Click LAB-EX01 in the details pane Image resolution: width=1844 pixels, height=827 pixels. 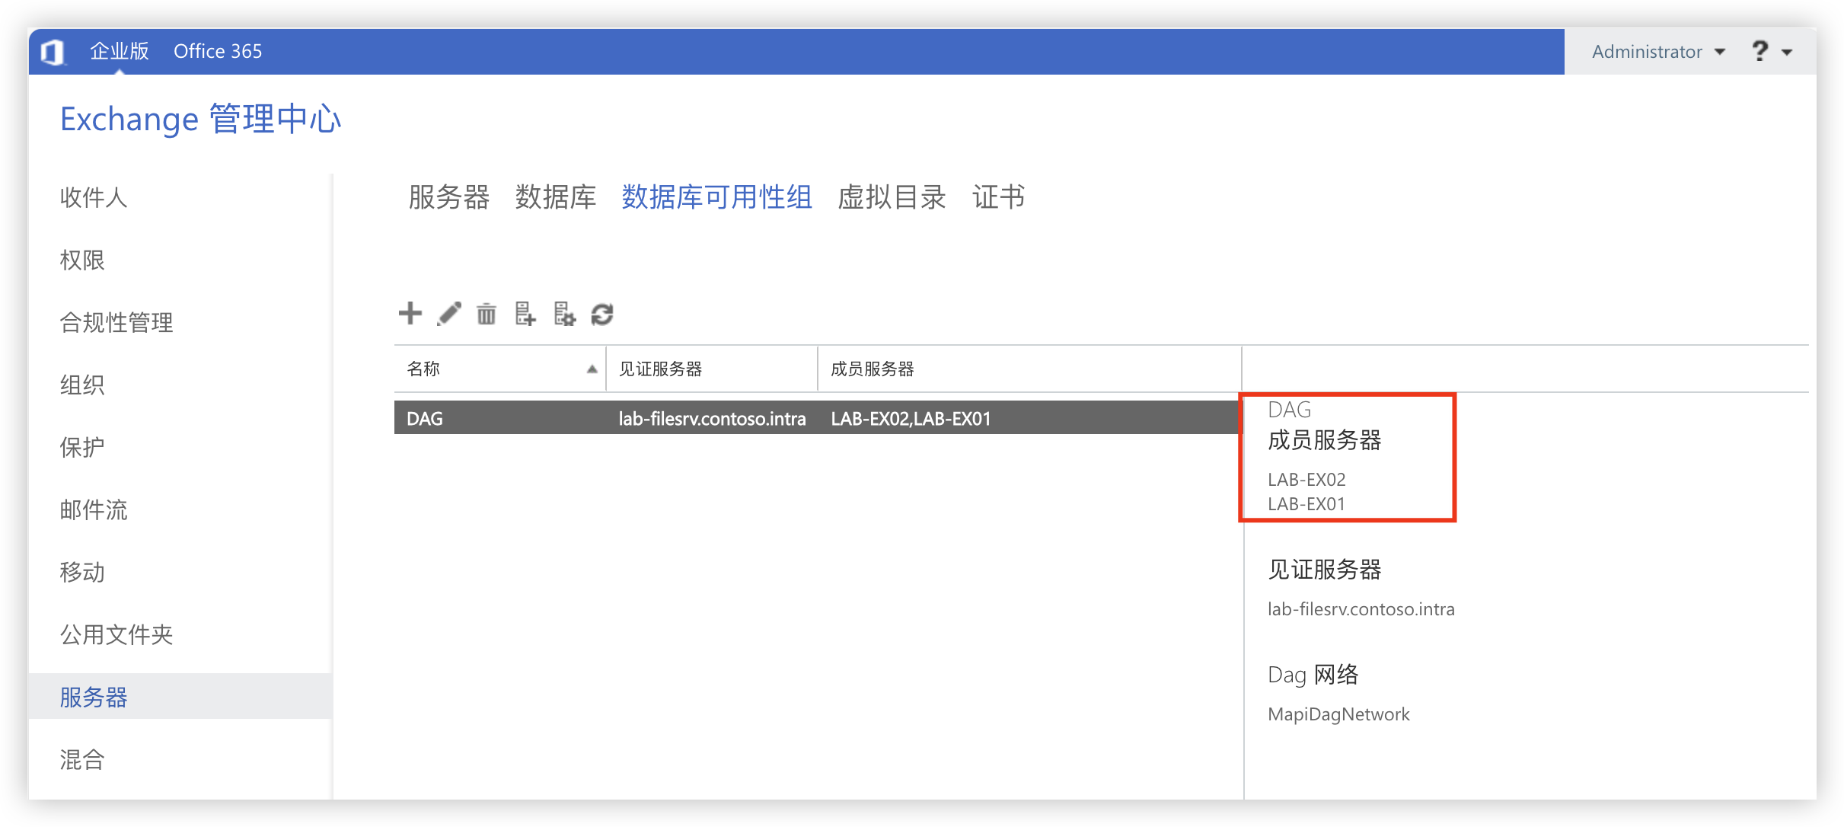1306,504
